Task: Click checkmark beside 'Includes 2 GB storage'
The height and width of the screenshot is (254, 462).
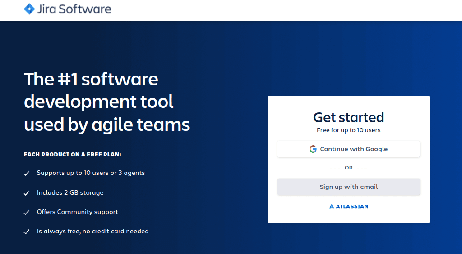Action: pyautogui.click(x=27, y=193)
